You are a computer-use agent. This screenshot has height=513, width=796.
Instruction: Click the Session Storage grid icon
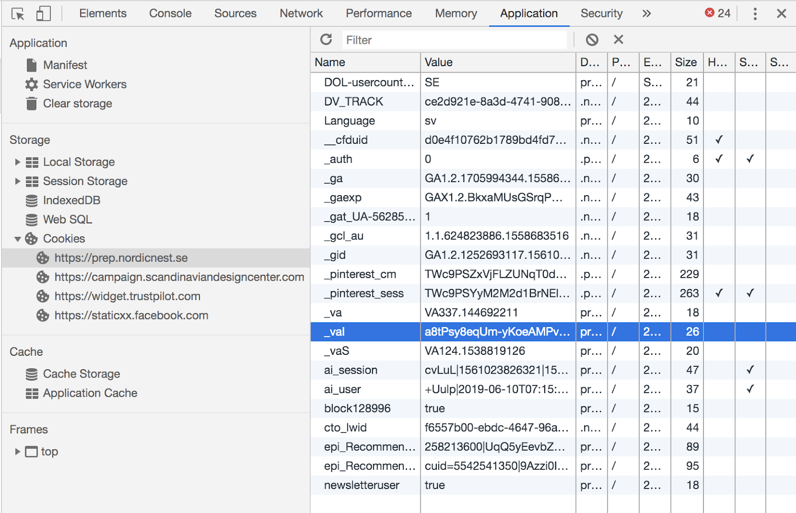32,181
